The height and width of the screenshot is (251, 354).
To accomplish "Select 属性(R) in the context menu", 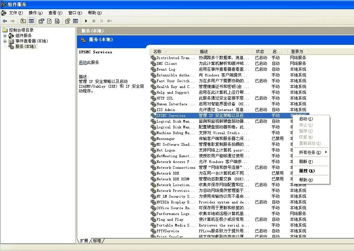I will [x=306, y=171].
